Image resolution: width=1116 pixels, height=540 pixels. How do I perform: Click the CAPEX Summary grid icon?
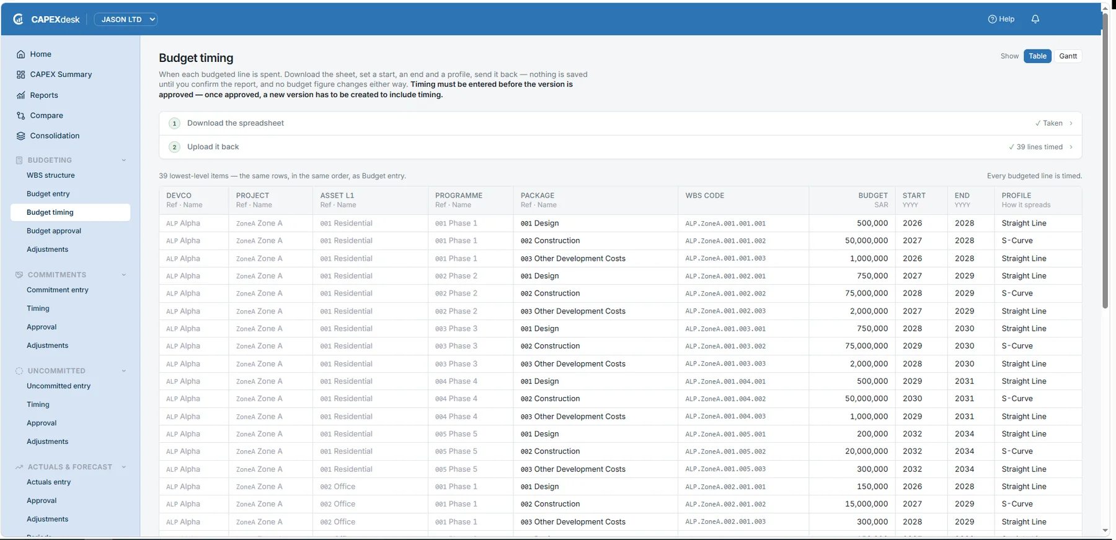pyautogui.click(x=21, y=74)
